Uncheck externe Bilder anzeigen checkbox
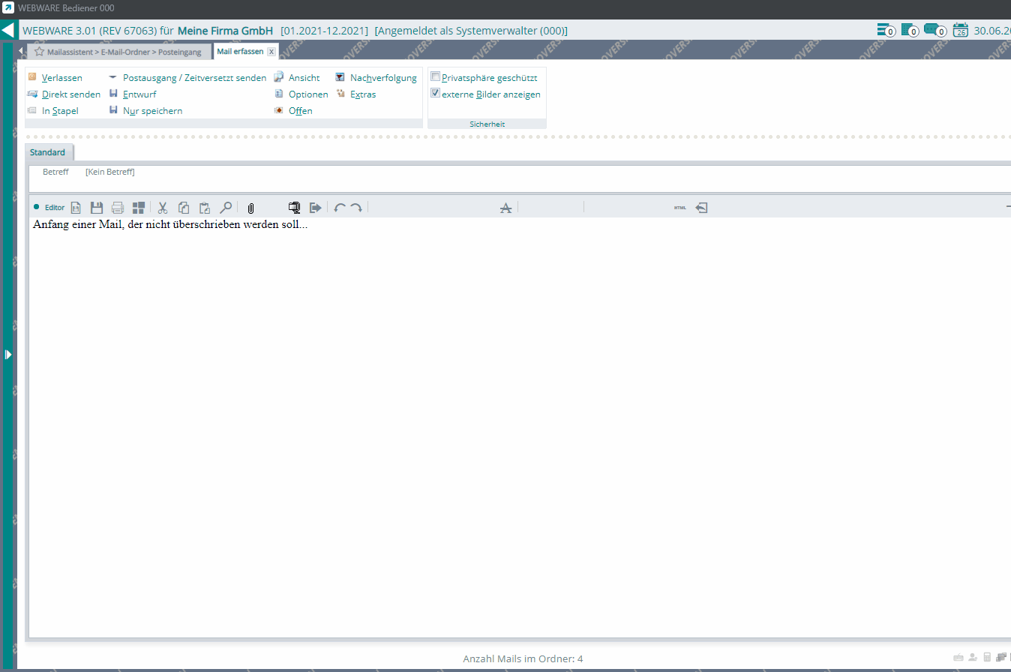 (x=435, y=94)
